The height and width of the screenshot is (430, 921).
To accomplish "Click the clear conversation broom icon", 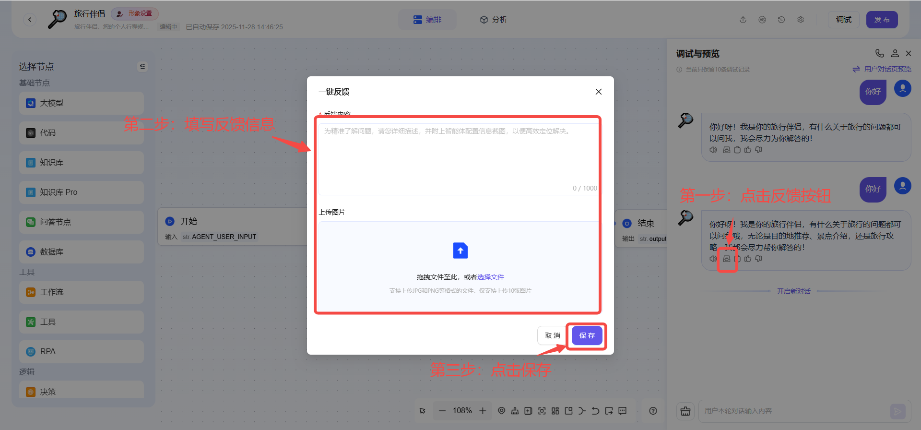I will pos(685,411).
